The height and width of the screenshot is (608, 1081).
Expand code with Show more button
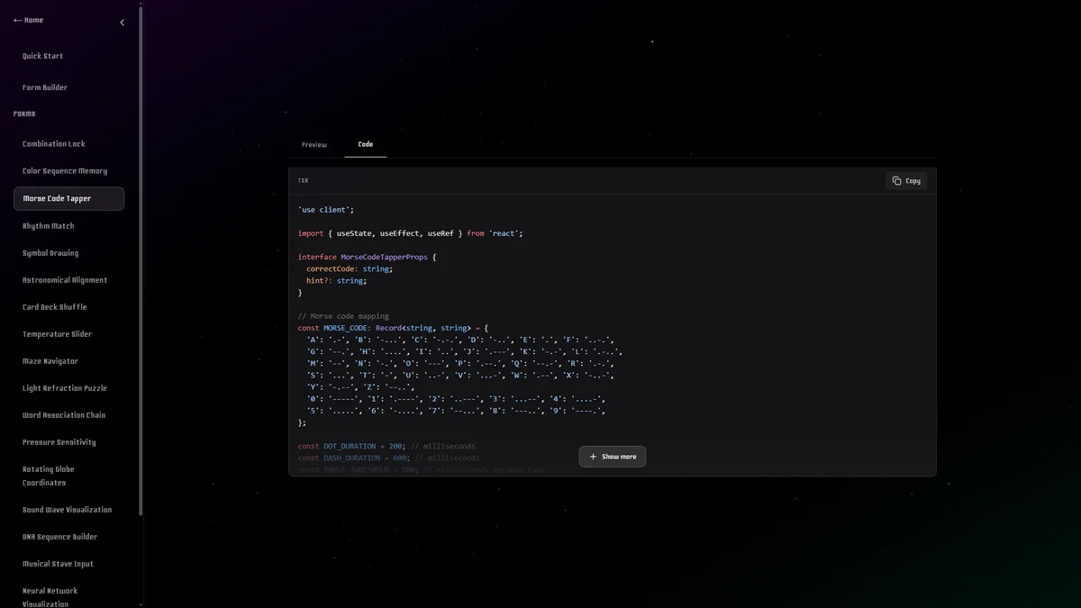click(613, 457)
